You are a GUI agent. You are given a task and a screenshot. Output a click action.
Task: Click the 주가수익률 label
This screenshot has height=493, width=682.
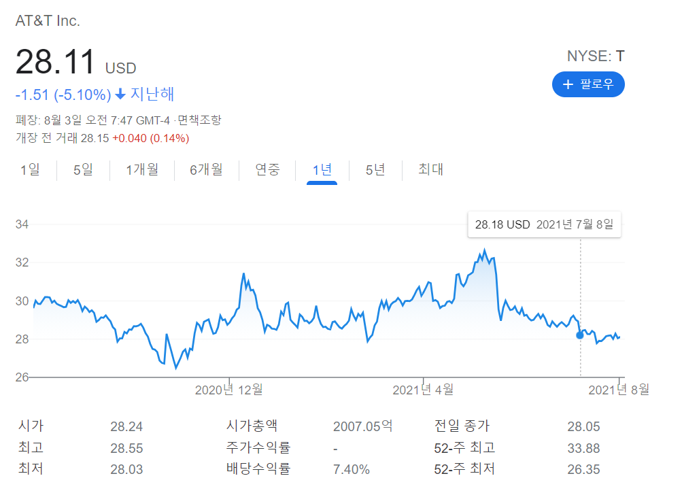pos(258,447)
